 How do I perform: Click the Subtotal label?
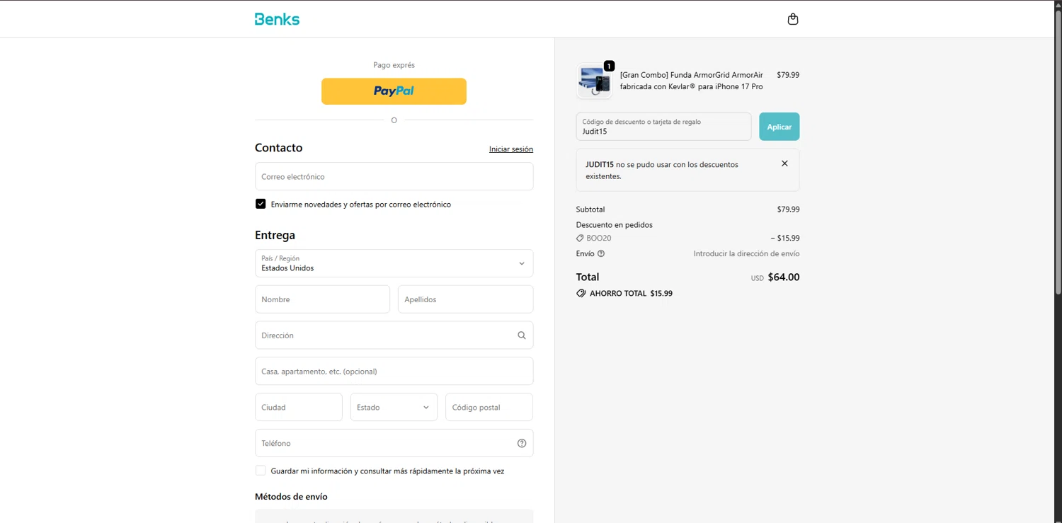click(590, 209)
